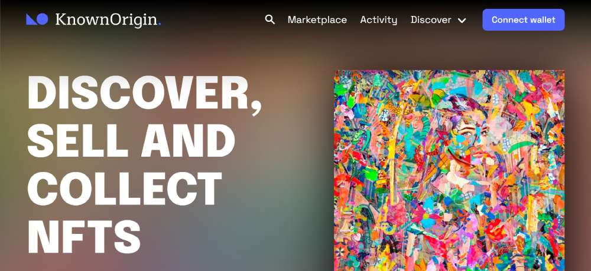Click the SELL AND headline line
This screenshot has height=271, width=591.
tap(132, 140)
